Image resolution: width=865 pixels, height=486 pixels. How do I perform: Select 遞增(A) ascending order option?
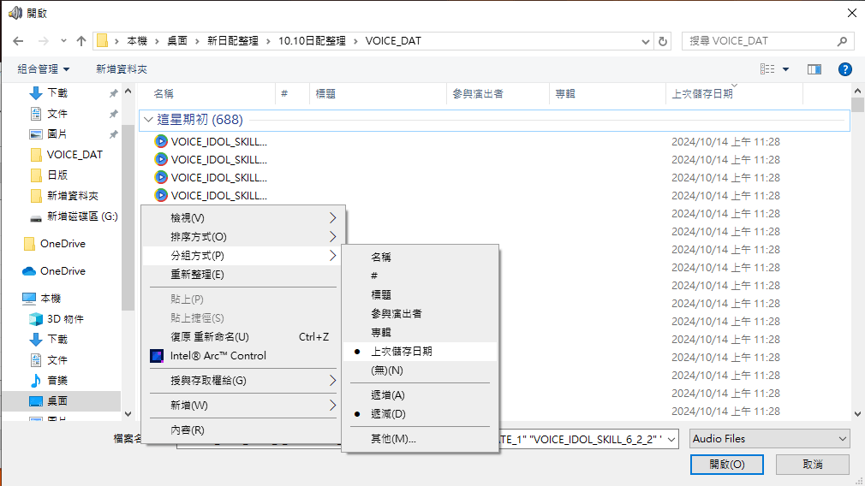click(x=387, y=395)
